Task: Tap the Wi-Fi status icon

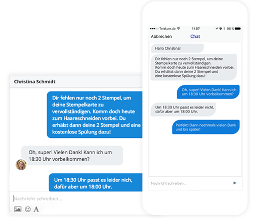Action: [179, 28]
